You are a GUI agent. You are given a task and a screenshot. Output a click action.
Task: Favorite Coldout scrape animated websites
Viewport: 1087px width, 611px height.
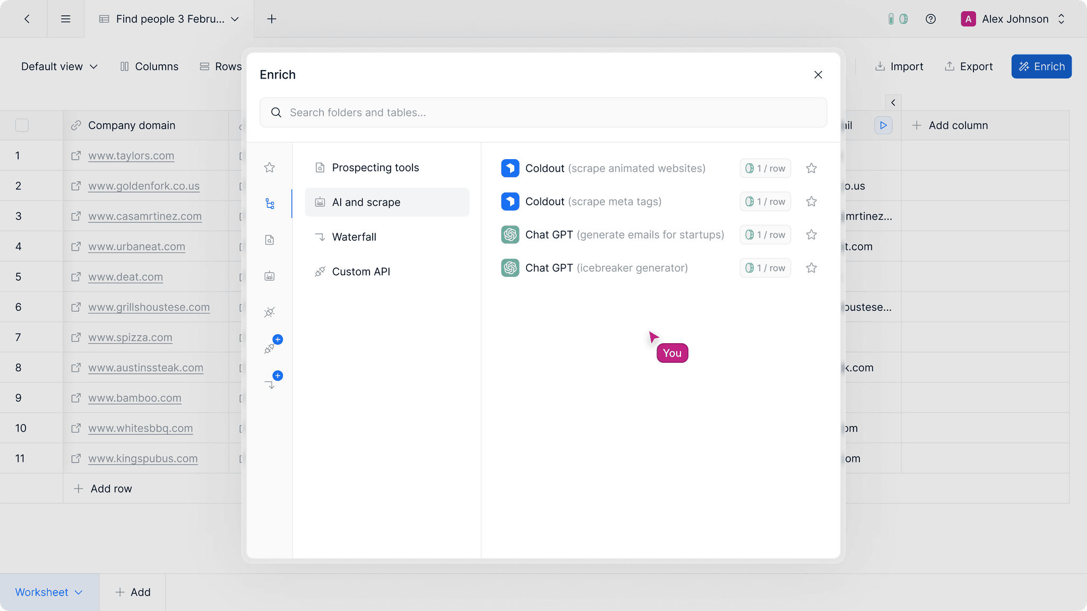point(811,168)
